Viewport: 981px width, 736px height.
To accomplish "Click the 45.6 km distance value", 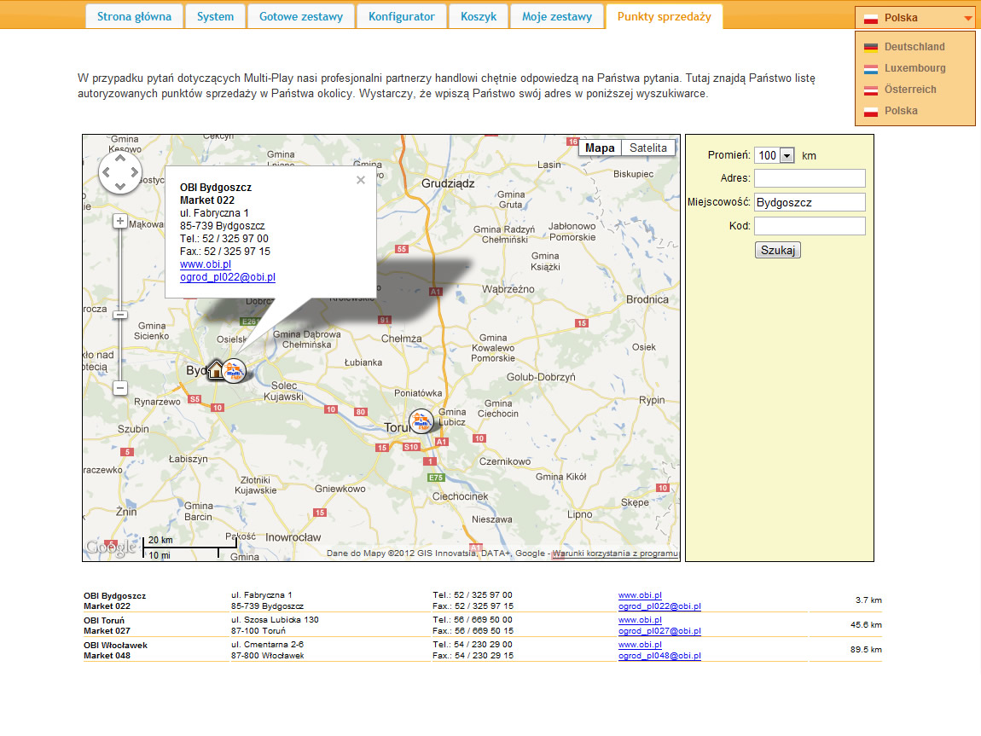I will click(x=866, y=624).
